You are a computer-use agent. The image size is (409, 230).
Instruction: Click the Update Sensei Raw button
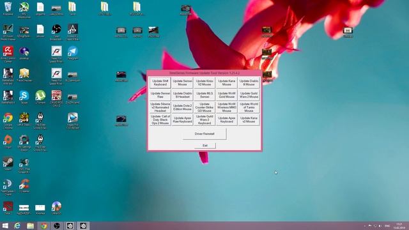click(160, 95)
